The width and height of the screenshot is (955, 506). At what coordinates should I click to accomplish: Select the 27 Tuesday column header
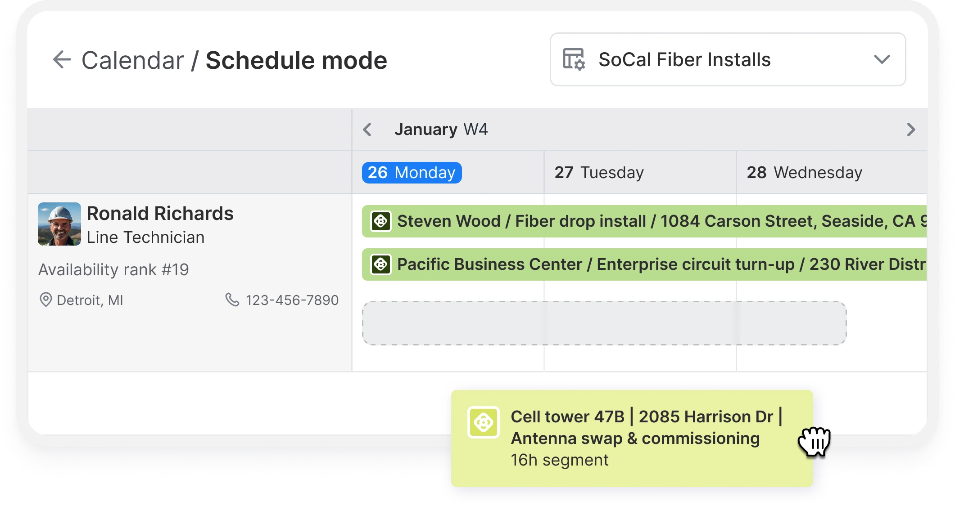click(599, 173)
